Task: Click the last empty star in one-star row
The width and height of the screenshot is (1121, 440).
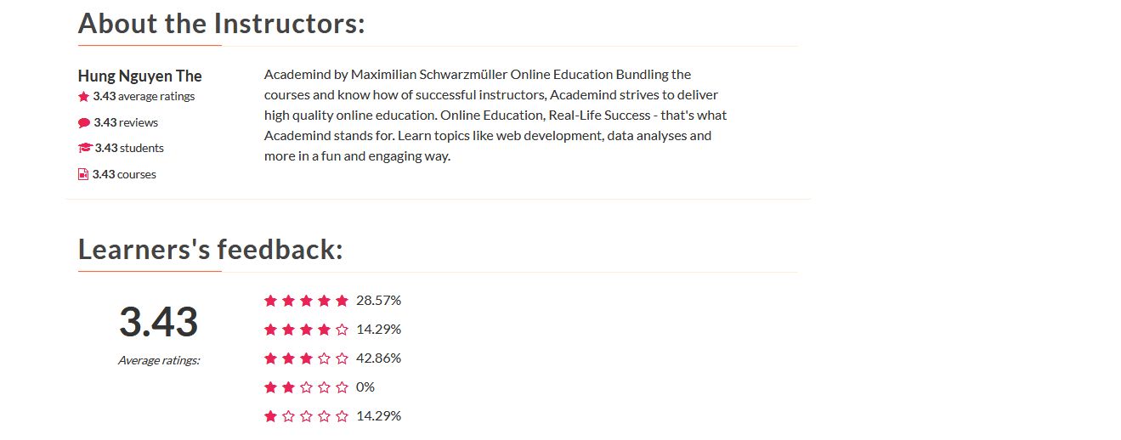Action: tap(342, 416)
